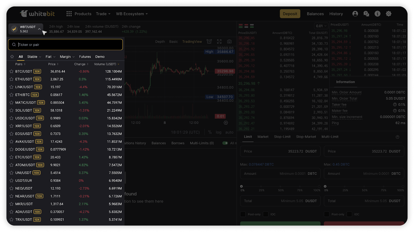The width and height of the screenshot is (414, 232).
Task: Open the 0.01 order book precision dropdown
Action: (321, 26)
